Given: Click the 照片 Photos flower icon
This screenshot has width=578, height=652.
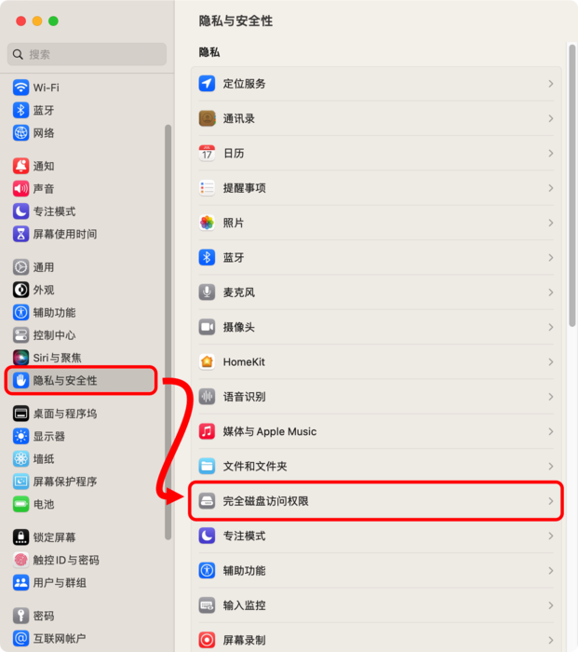Looking at the screenshot, I should [x=207, y=223].
